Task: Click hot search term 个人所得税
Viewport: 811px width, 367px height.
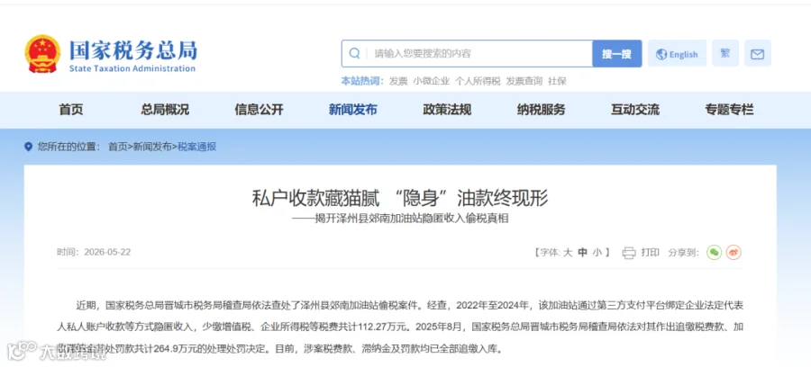Action: (478, 81)
